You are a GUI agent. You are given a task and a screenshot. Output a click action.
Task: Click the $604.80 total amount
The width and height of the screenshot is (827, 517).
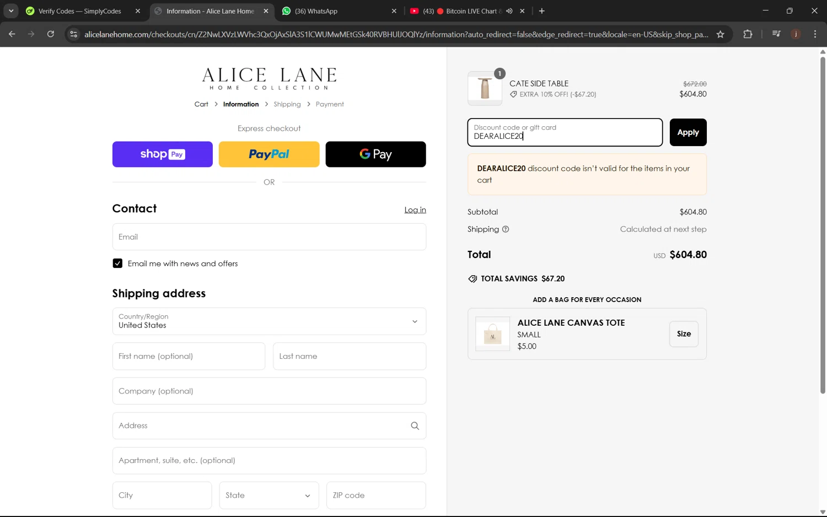688,255
